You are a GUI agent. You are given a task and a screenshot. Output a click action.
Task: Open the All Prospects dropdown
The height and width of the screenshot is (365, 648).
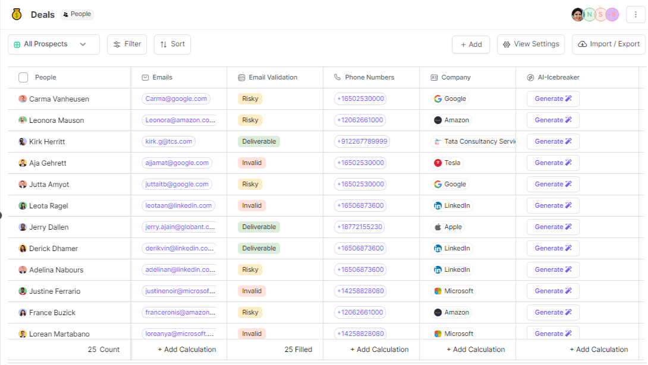[54, 44]
